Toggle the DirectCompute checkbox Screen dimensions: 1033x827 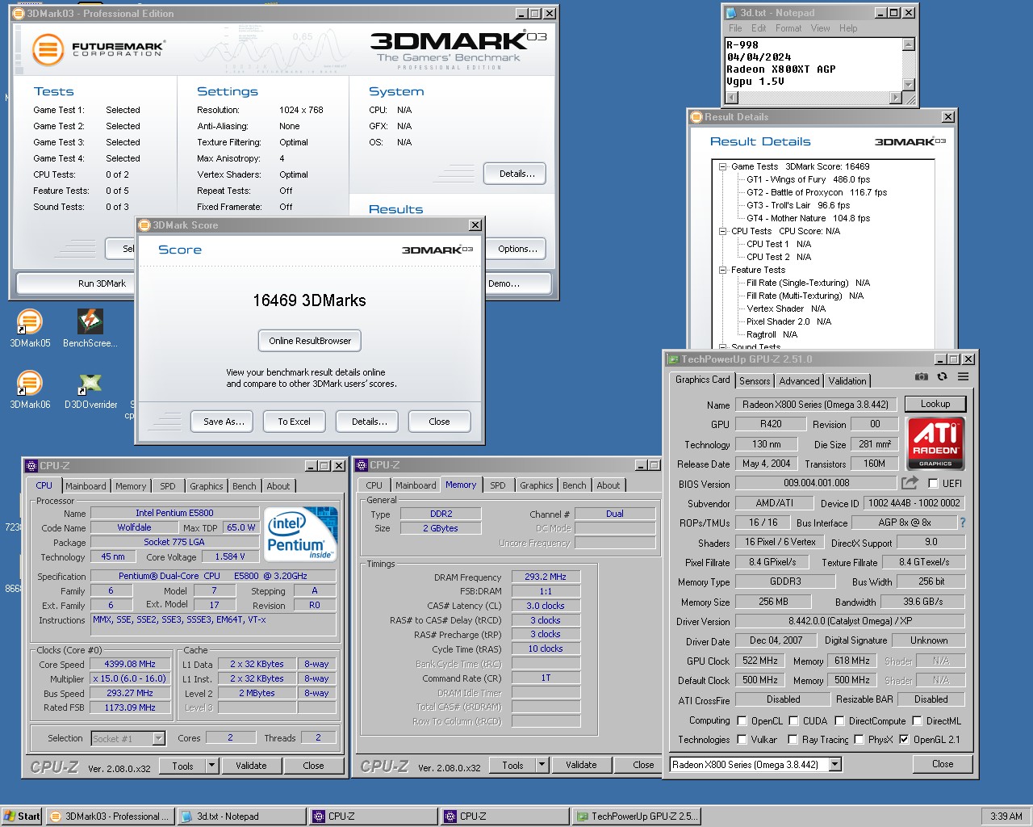point(839,721)
